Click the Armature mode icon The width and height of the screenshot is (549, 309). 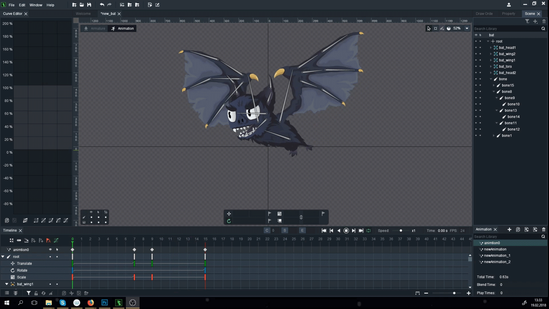(x=85, y=28)
